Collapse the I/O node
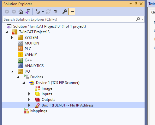 (x=12, y=71)
